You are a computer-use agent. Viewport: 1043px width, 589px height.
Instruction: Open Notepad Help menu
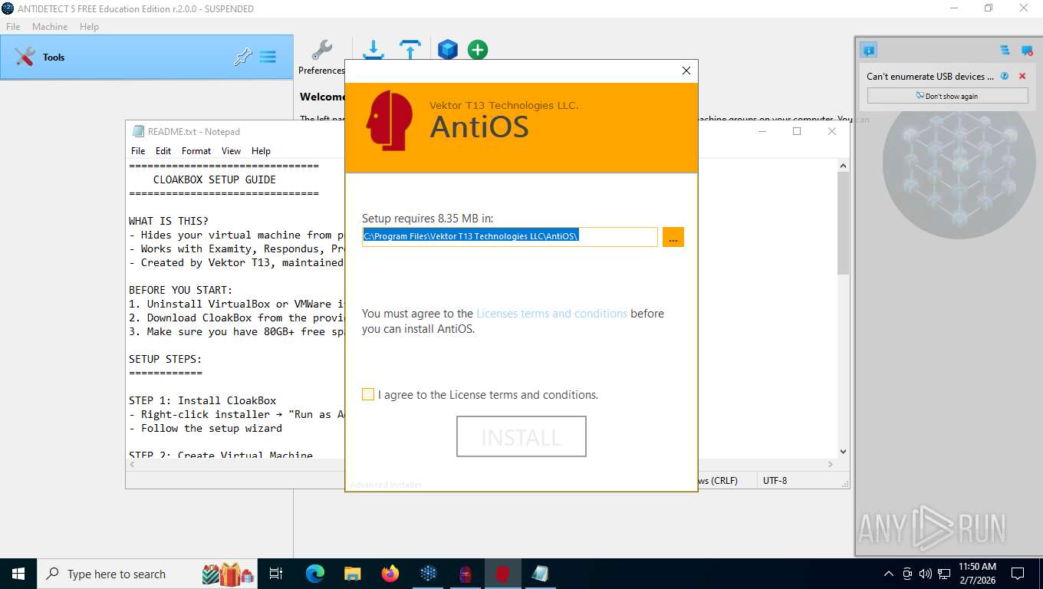point(261,151)
